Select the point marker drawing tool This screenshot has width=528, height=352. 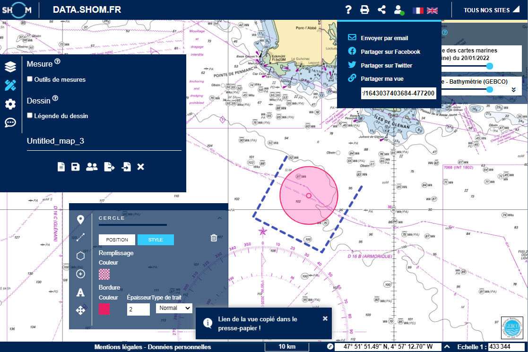coord(80,220)
